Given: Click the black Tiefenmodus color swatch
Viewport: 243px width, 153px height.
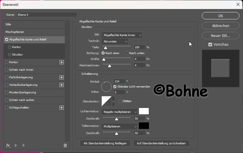Looking at the screenshot, I should point(144,126).
